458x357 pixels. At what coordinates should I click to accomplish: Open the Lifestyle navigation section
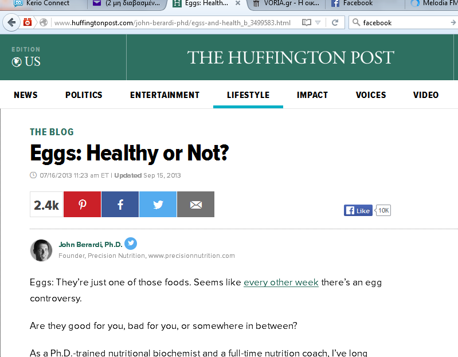click(248, 95)
